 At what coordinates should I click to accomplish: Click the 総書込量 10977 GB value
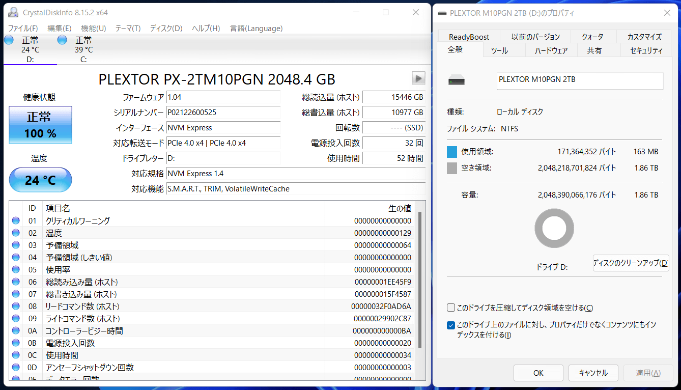394,113
